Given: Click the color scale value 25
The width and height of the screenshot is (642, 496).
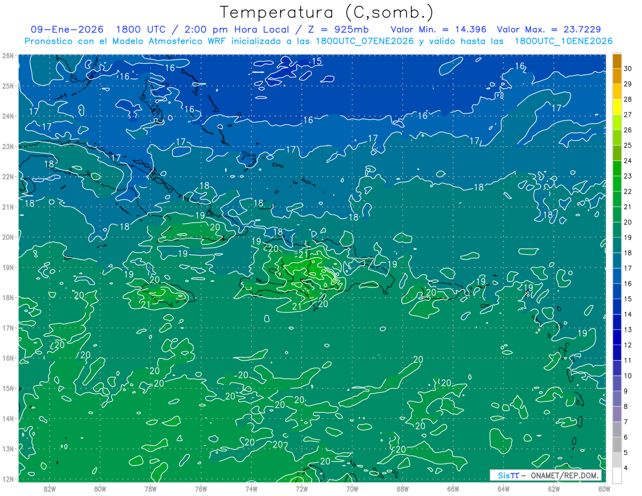Looking at the screenshot, I should (x=628, y=146).
